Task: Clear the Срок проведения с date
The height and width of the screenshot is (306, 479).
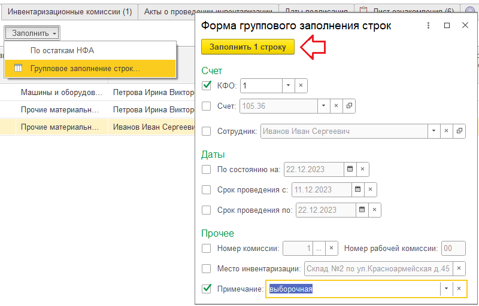Action: (370, 190)
